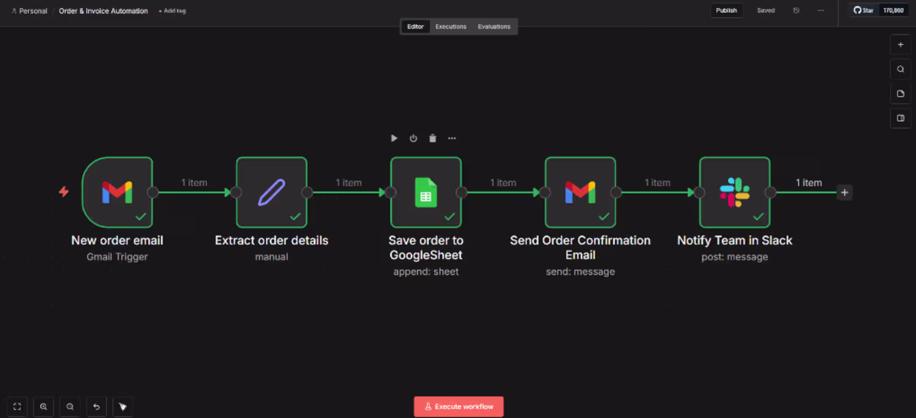Click the Publish button
Image resolution: width=916 pixels, height=418 pixels.
[x=726, y=10]
